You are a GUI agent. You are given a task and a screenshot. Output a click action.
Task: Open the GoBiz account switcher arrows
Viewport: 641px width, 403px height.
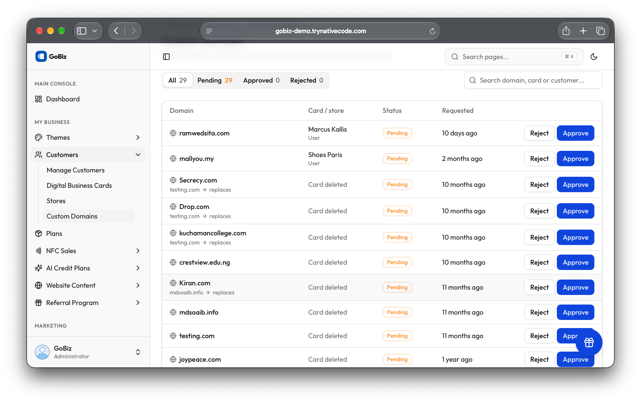[x=138, y=352]
